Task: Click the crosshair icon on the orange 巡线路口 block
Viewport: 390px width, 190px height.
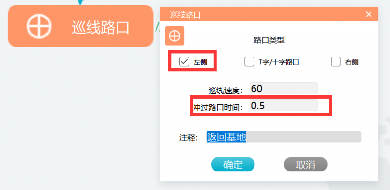Action: pyautogui.click(x=39, y=26)
